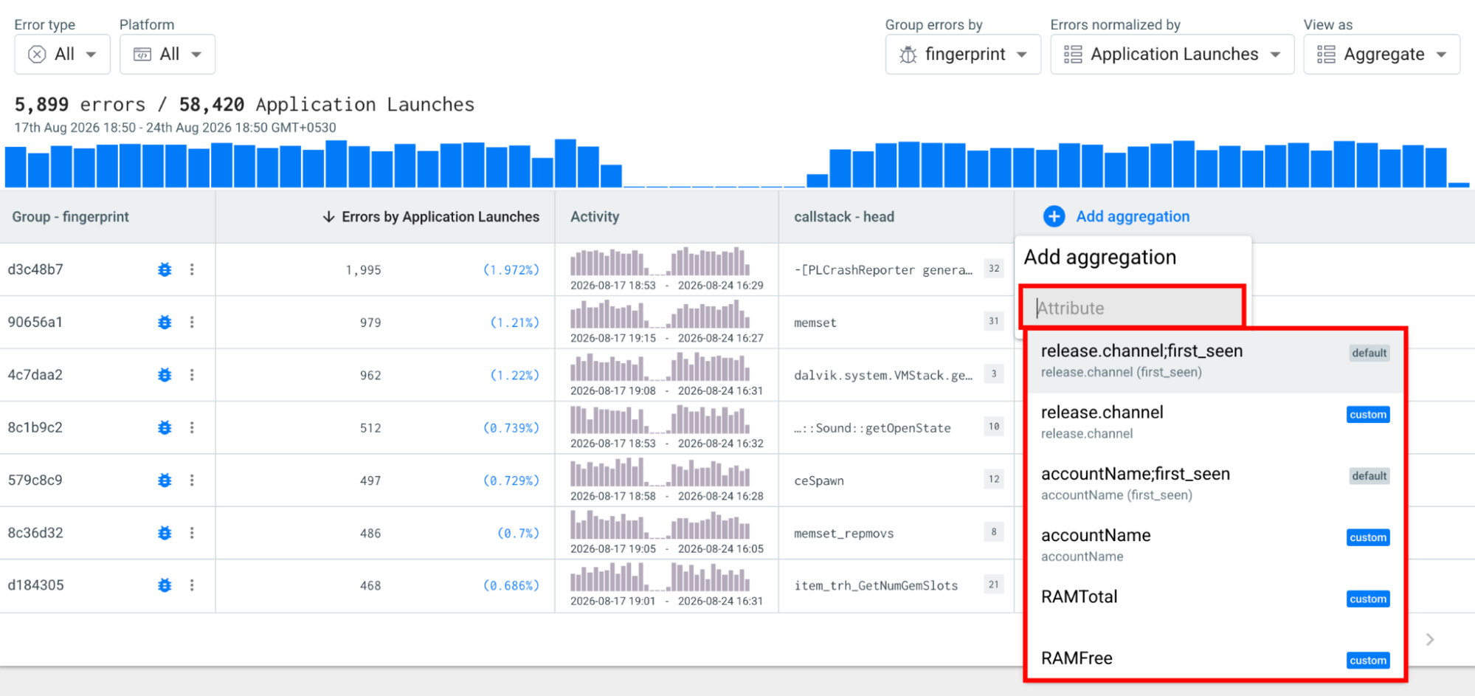Open the 0.729% error rate link
The image size is (1475, 696).
click(x=511, y=480)
